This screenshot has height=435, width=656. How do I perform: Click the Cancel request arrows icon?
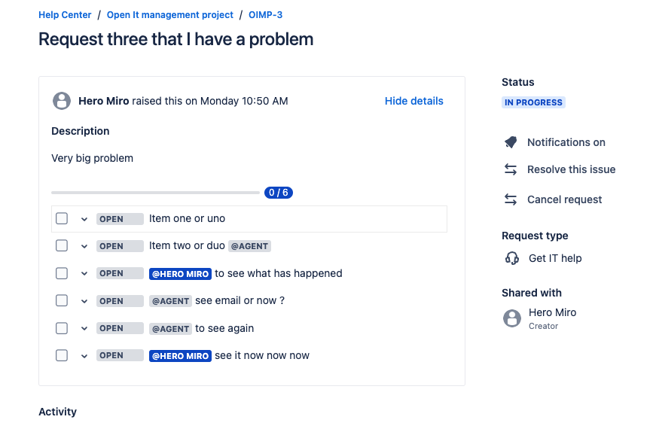pos(511,199)
